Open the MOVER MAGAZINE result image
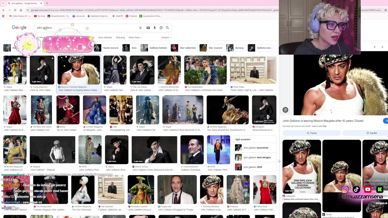Image resolution: width=388 pixels, height=218 pixels. (x=169, y=70)
